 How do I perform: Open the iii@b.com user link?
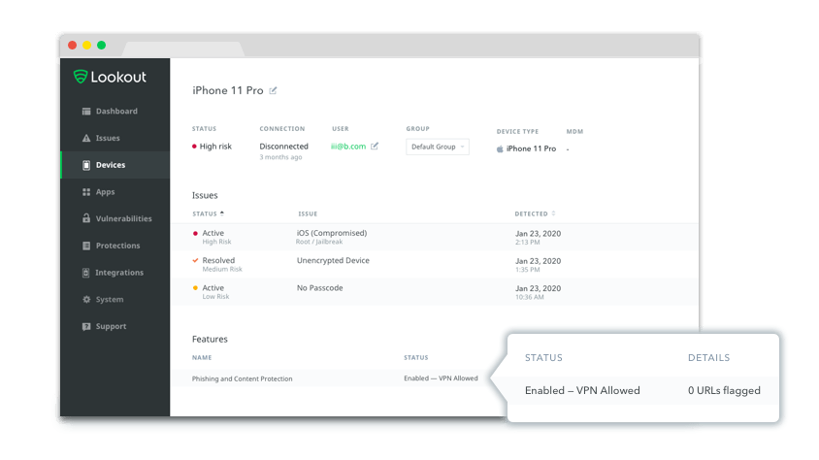[x=347, y=147]
